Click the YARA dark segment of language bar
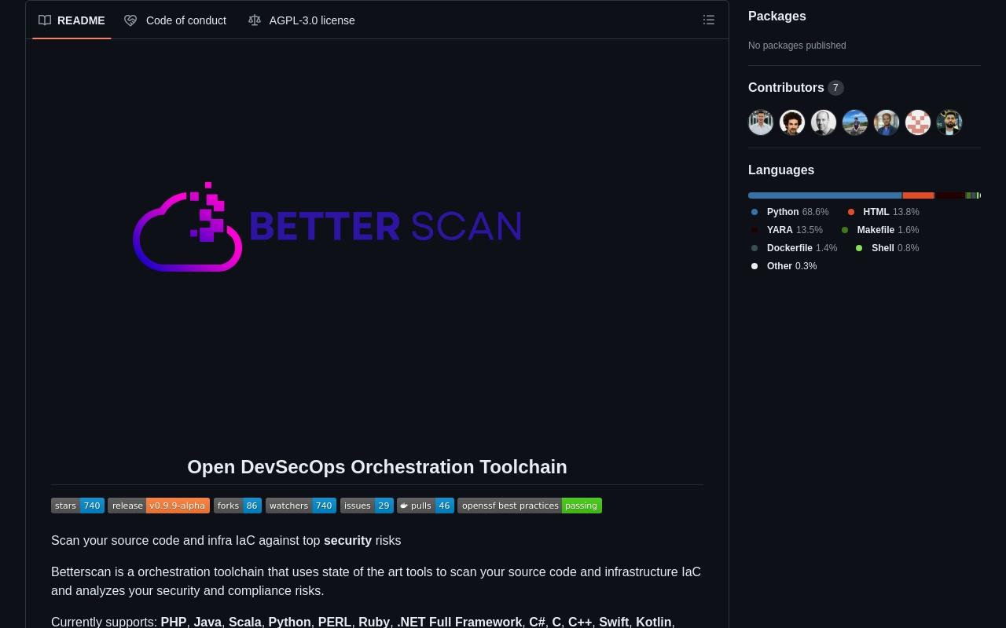1006x628 pixels. (x=949, y=195)
